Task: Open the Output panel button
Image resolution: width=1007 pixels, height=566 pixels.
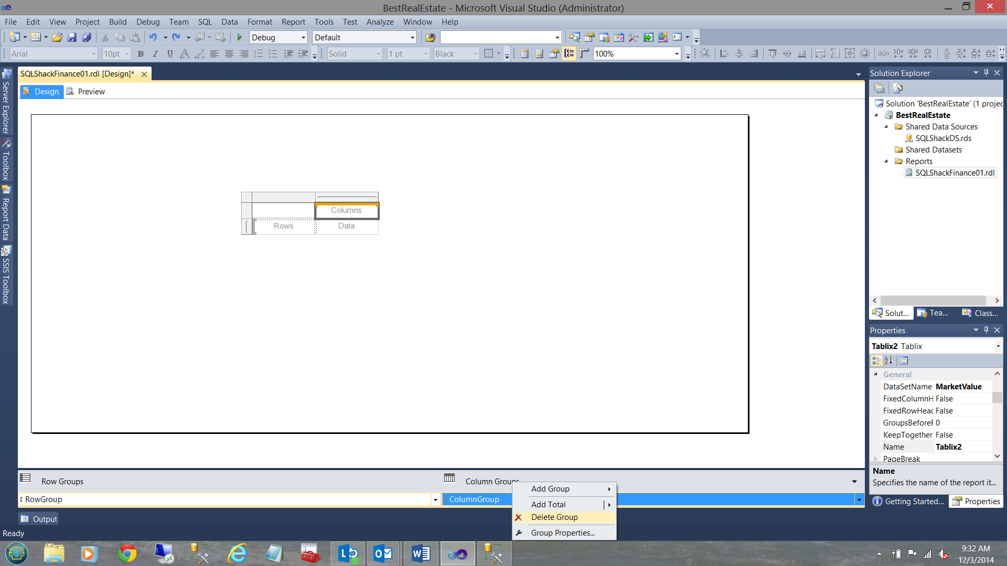Action: pyautogui.click(x=39, y=519)
